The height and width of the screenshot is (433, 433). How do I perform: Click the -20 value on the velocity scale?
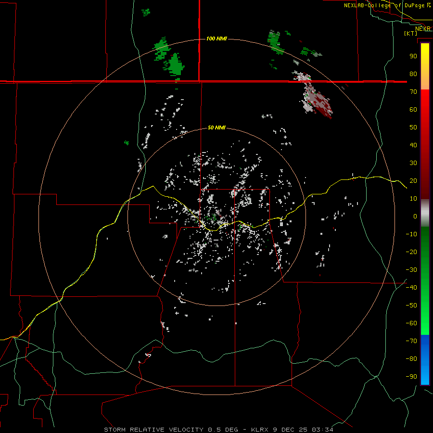click(411, 252)
